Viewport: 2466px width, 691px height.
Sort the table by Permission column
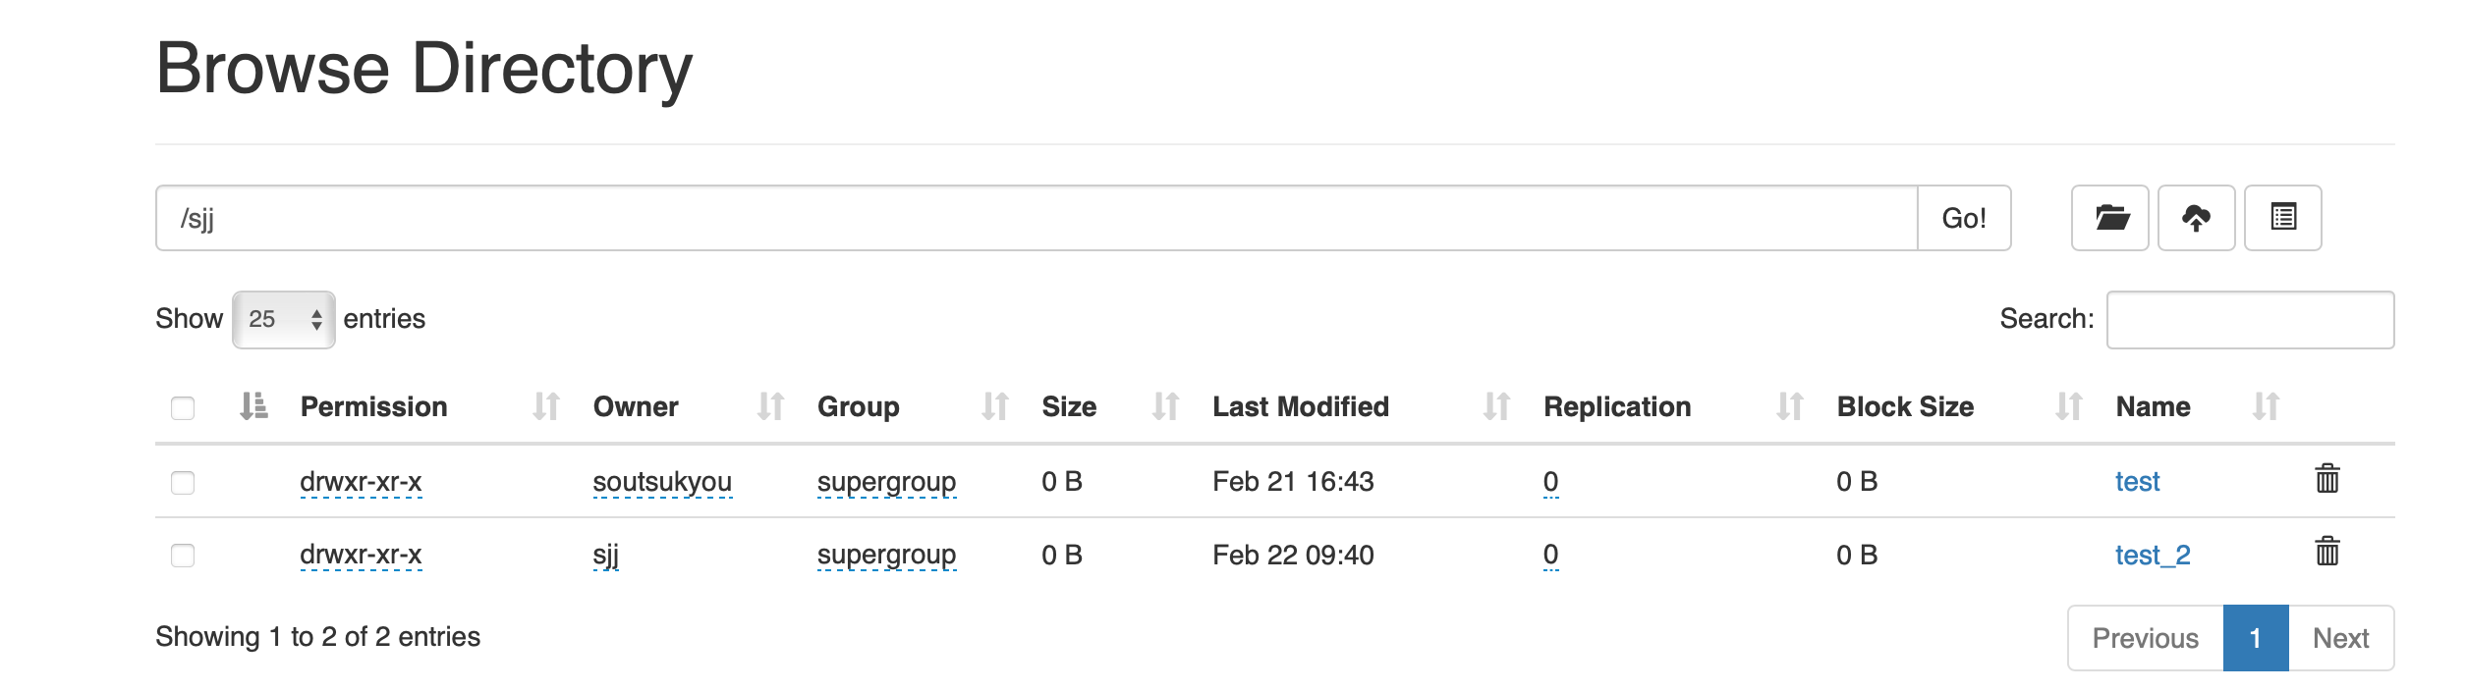coord(373,406)
